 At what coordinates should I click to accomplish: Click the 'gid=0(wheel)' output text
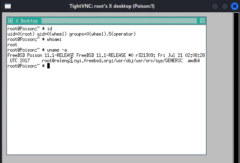pyautogui.click(x=52, y=34)
